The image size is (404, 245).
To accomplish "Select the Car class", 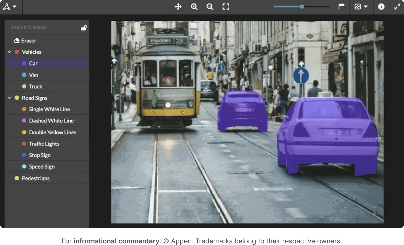I will point(33,63).
